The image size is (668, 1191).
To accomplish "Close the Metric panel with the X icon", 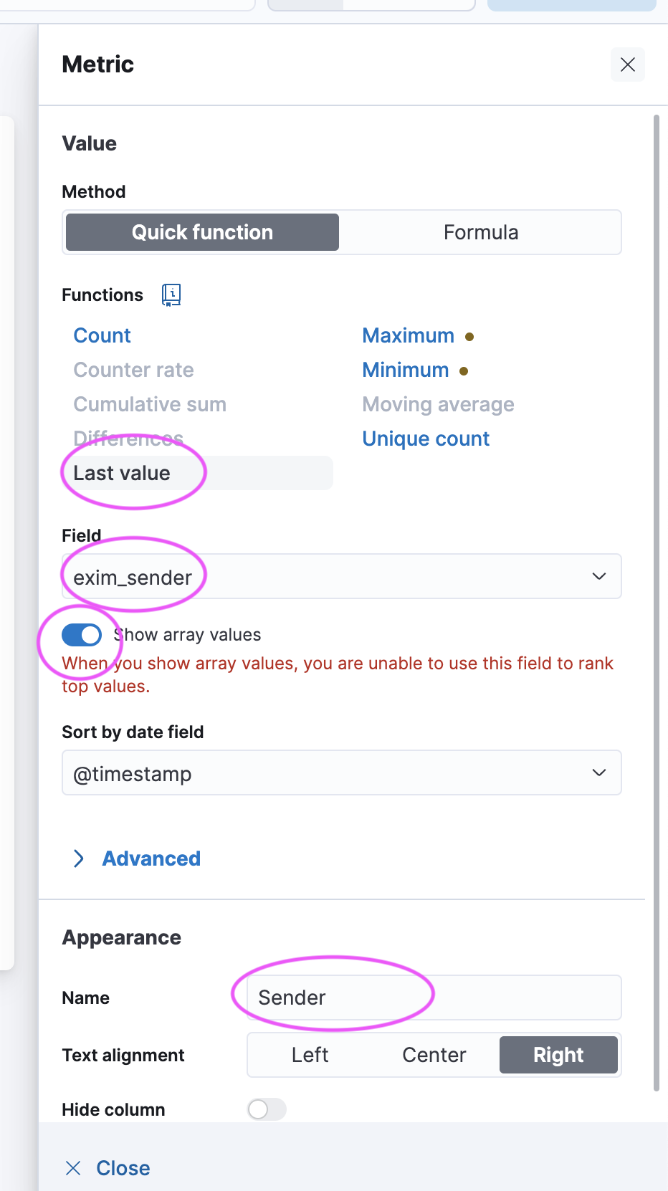I will tap(628, 64).
